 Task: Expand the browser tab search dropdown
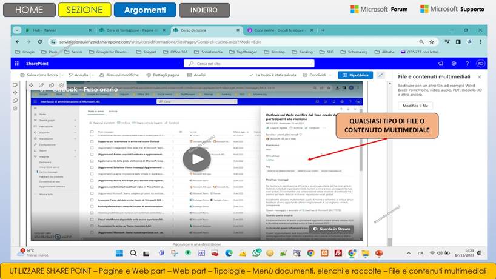point(17,30)
